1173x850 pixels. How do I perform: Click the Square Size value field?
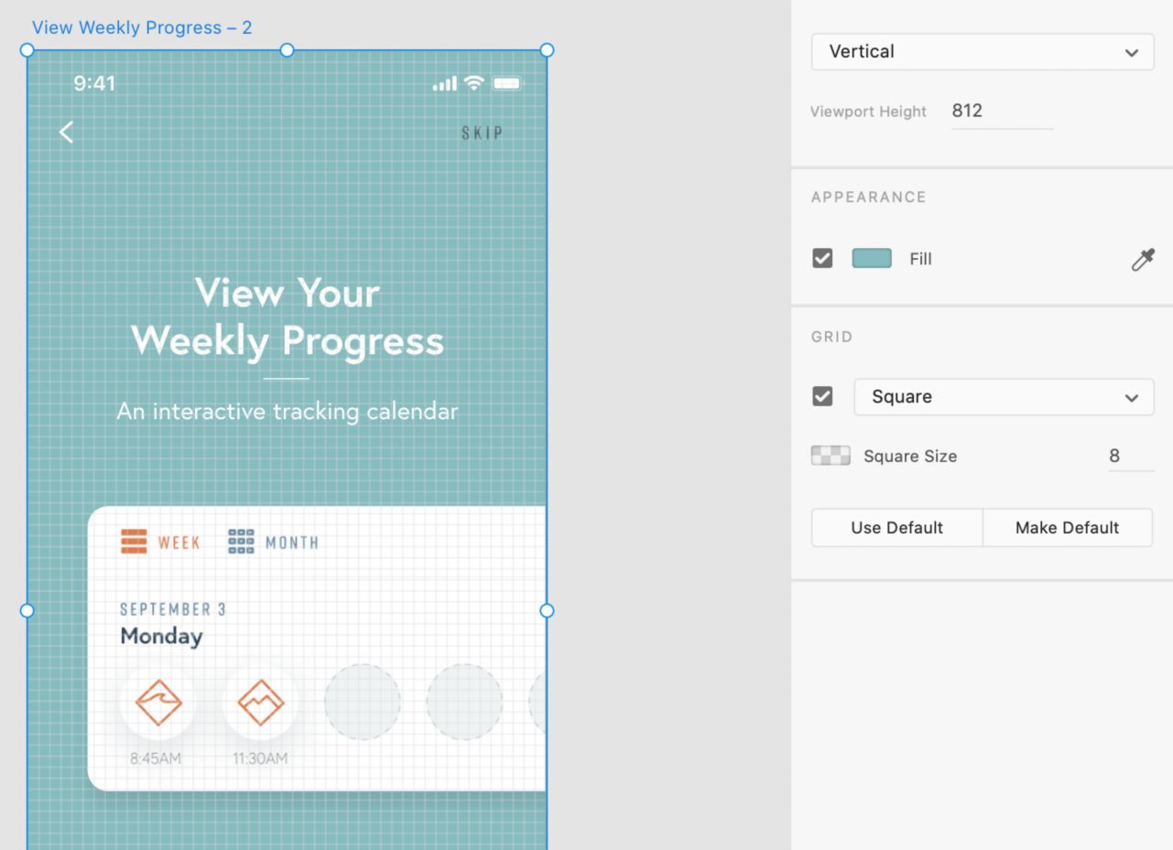pyautogui.click(x=1130, y=456)
